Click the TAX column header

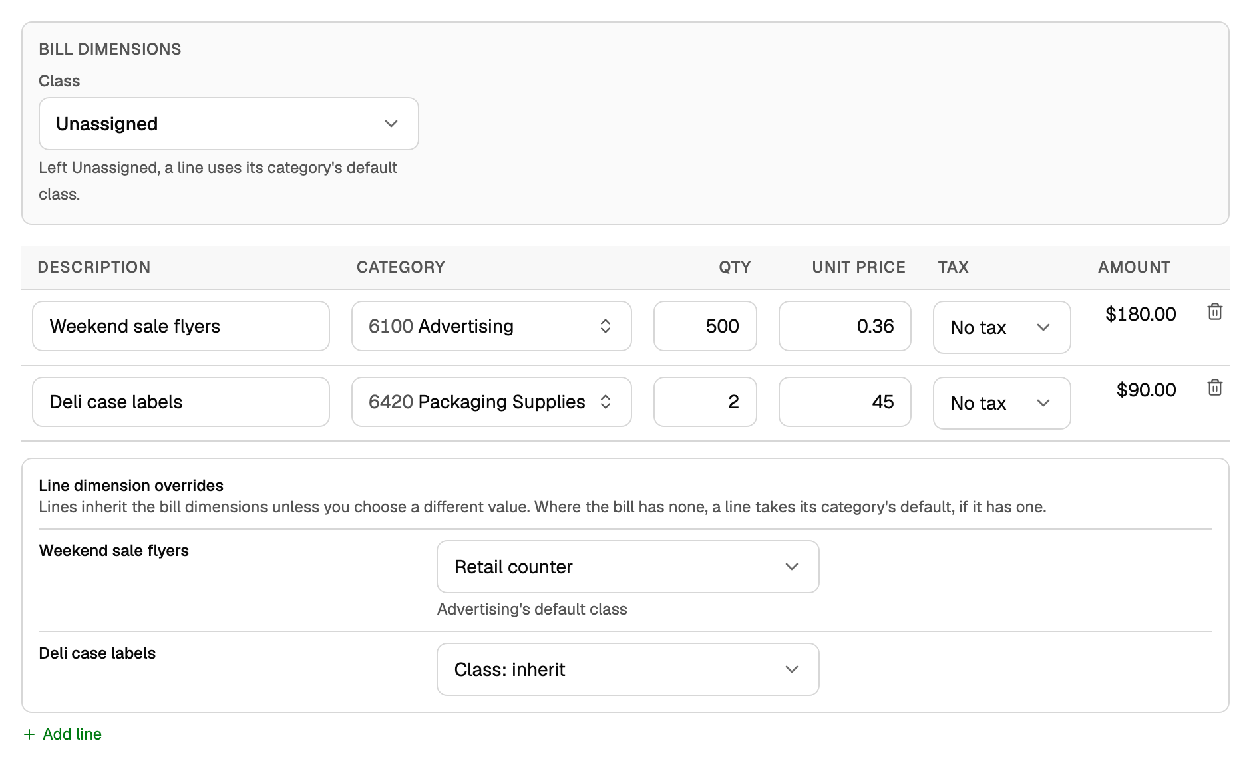tap(953, 267)
